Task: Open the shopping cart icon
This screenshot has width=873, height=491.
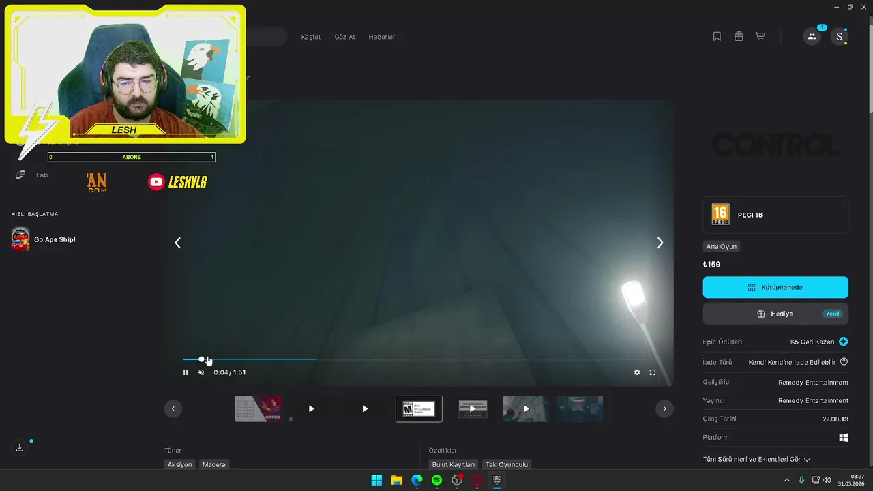Action: click(760, 37)
